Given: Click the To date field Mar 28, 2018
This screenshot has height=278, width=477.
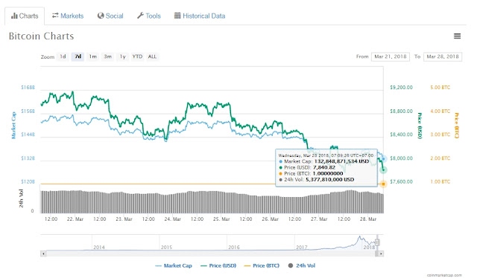Looking at the screenshot, I should 443,56.
